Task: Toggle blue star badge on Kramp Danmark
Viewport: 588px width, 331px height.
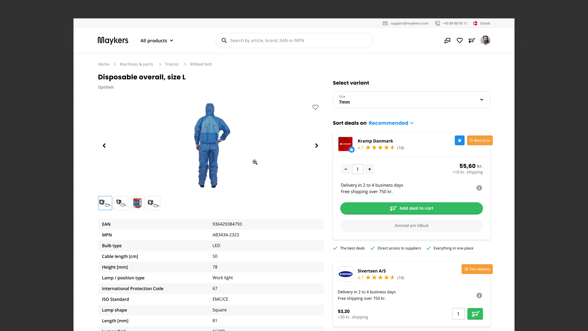Action: click(x=459, y=140)
